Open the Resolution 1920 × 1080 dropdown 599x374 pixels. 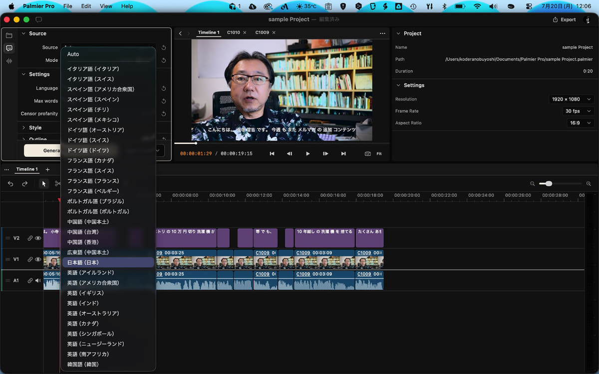571,99
